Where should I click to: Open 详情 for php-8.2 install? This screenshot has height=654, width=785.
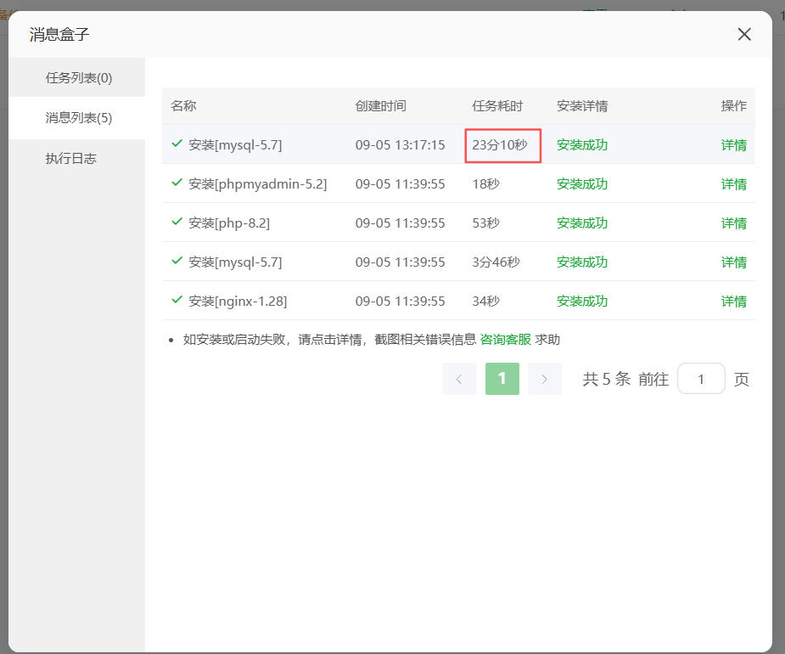[733, 223]
